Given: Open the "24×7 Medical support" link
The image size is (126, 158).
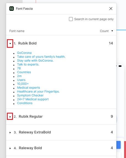Looking at the screenshot, I should point(33,99).
